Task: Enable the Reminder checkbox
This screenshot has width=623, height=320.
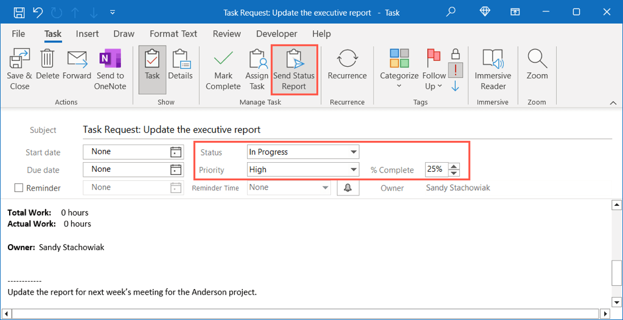Action: (19, 188)
